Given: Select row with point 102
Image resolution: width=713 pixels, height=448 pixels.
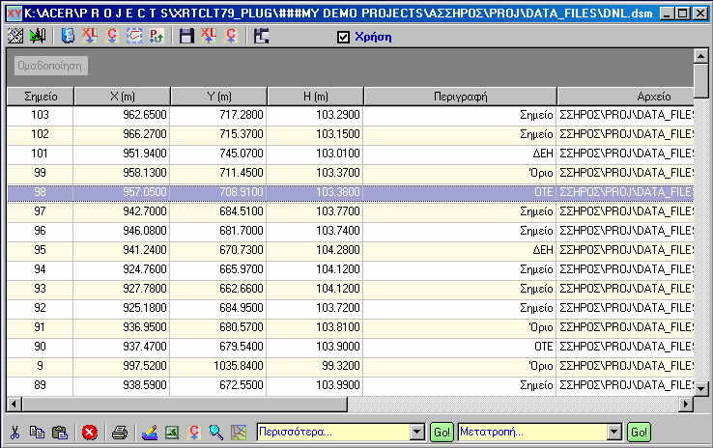Looking at the screenshot, I should (x=350, y=134).
